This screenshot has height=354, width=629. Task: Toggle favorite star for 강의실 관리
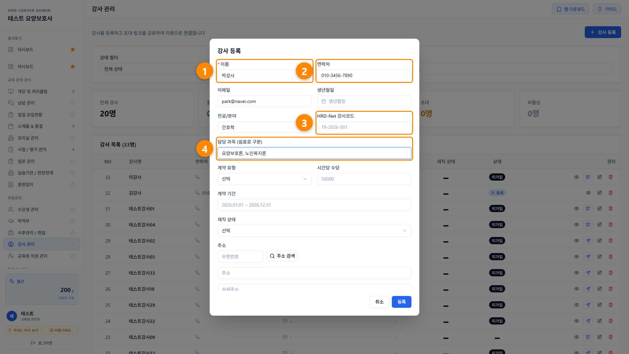click(x=73, y=138)
